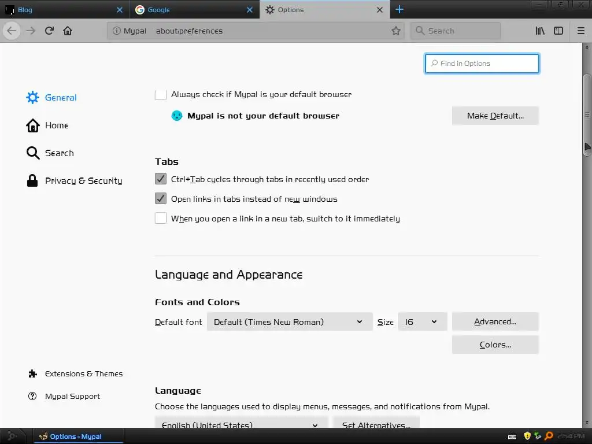
Task: Click the Extensions puzzle piece icon
Action: 32,373
